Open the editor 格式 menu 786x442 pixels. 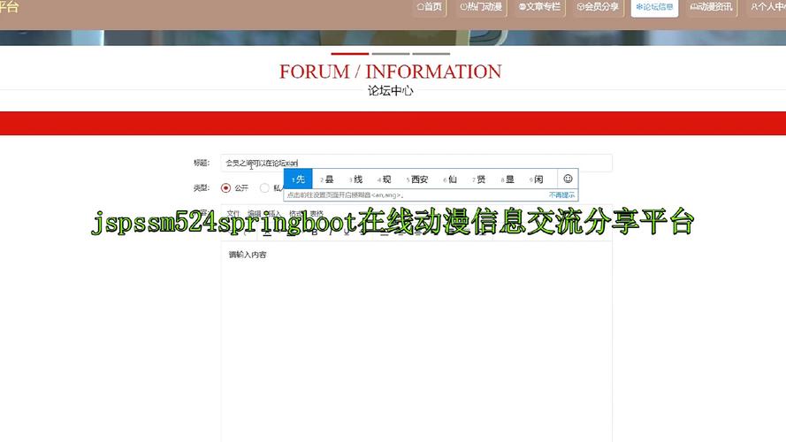(x=296, y=213)
